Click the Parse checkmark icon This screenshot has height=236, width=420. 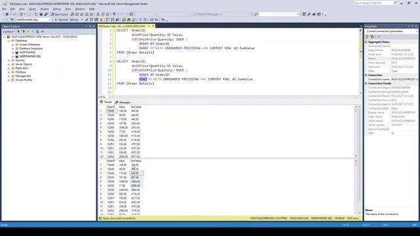coord(87,20)
